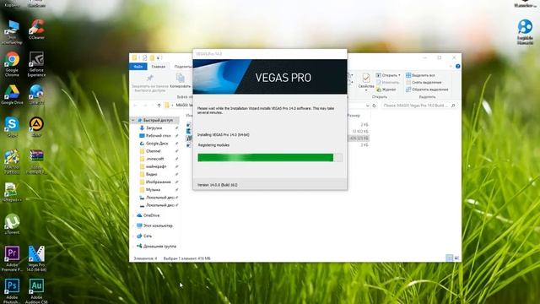Screen dimensions: 540x304
Task: Expand the Network (Сеть) node
Action: pyautogui.click(x=133, y=236)
